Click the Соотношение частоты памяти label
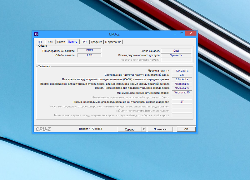Screen dimensions: 250x180 pyautogui.click(x=137, y=75)
